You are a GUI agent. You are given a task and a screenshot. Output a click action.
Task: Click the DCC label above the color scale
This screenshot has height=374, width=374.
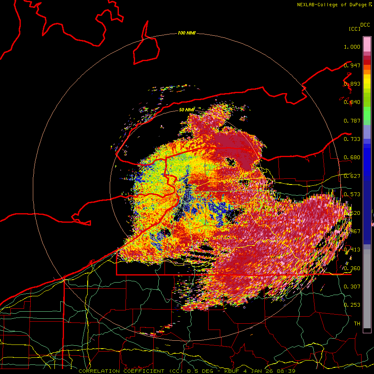[365, 25]
